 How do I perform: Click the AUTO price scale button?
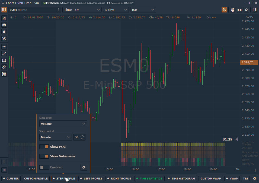tap(250, 17)
